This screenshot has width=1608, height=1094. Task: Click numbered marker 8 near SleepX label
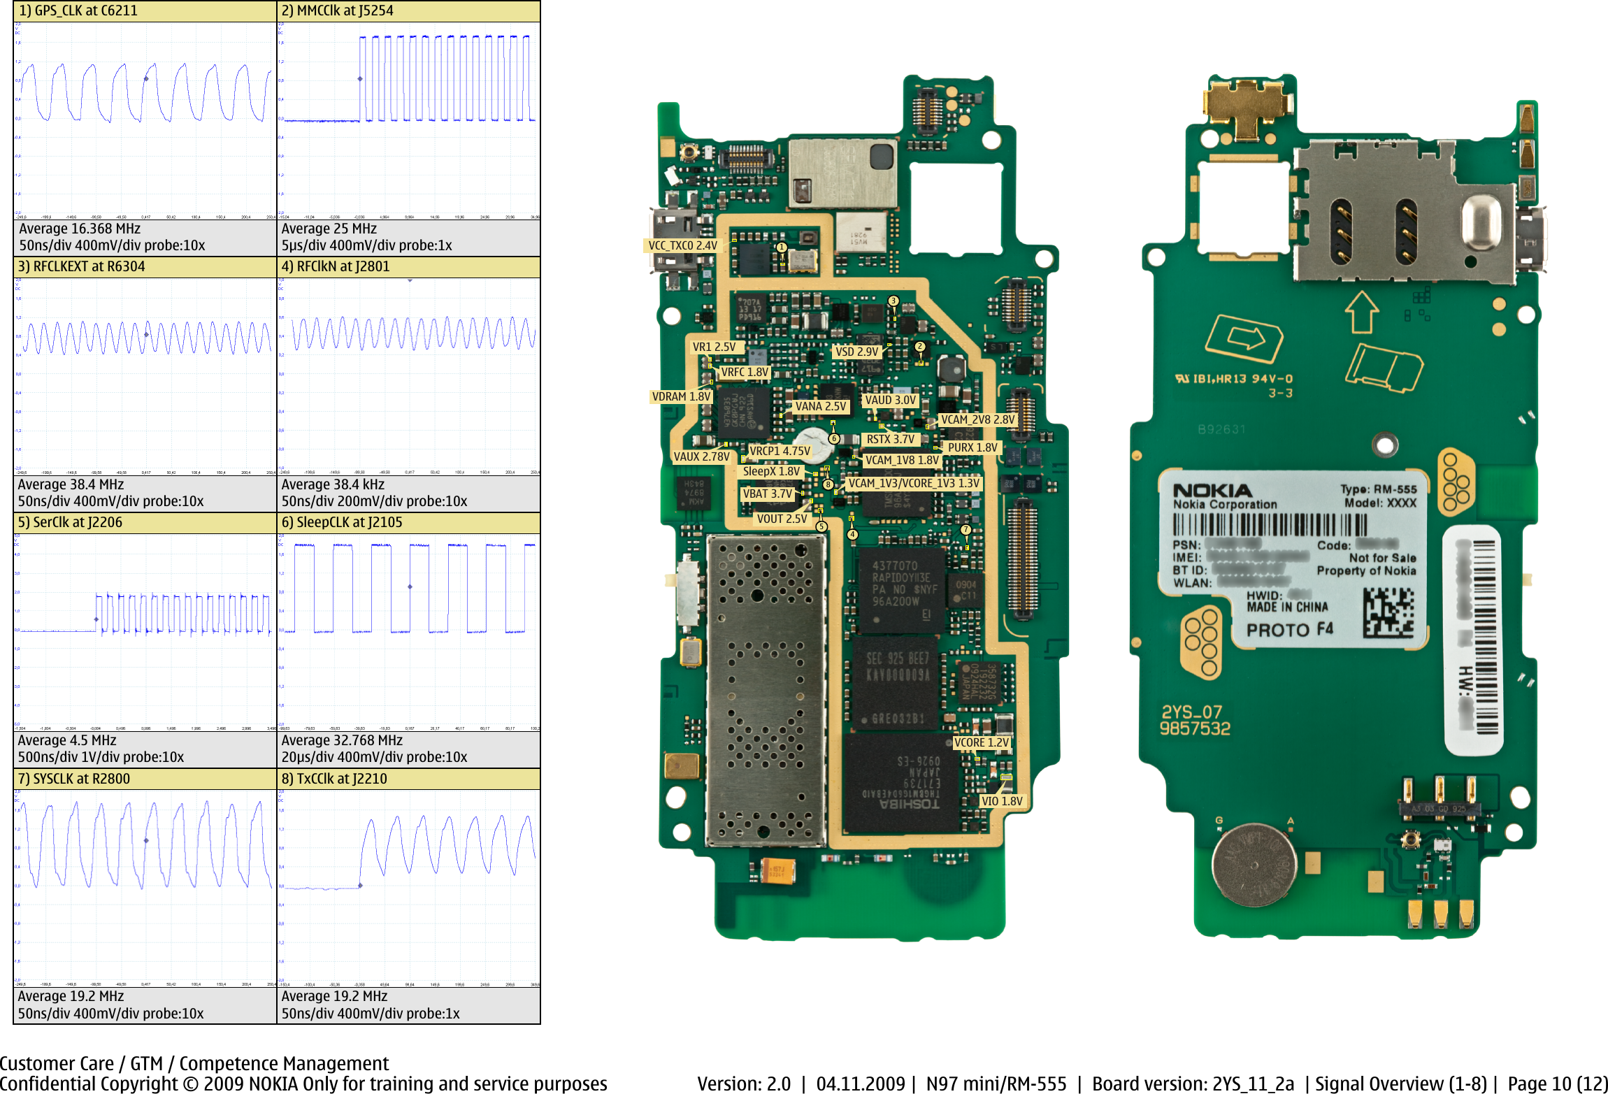[x=828, y=483]
